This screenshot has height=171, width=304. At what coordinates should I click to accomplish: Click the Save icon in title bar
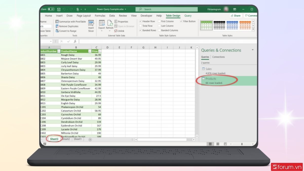coord(59,9)
